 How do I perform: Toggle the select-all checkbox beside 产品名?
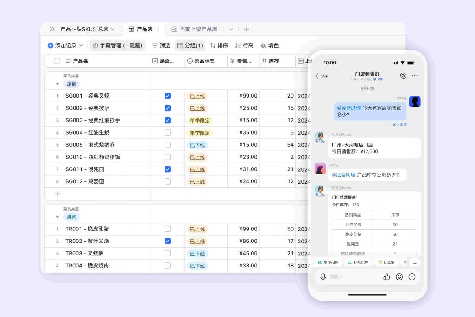57,61
